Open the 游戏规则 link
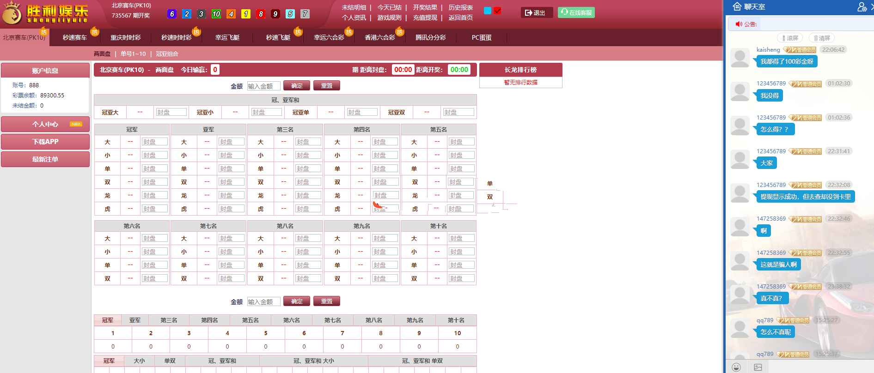Screen dimensions: 874x373 point(389,18)
